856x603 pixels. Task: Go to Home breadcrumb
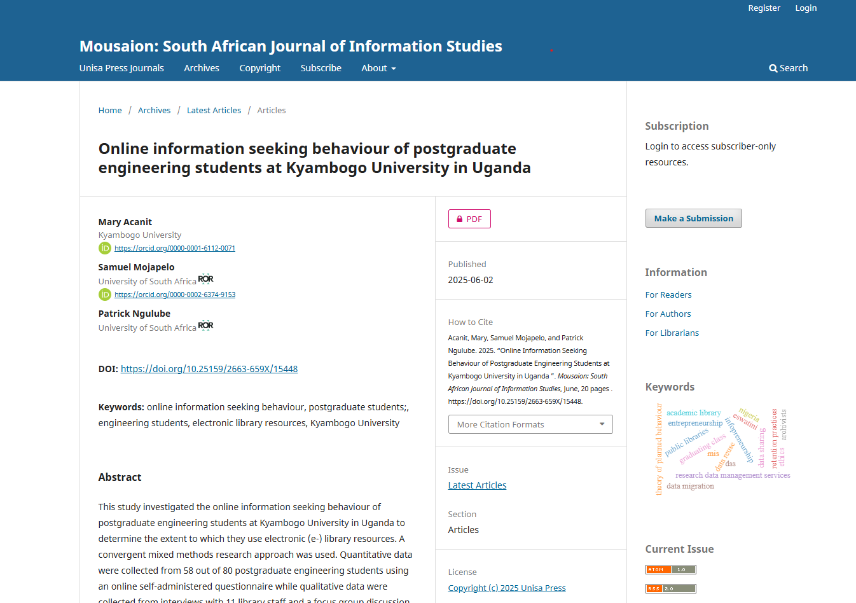(110, 111)
